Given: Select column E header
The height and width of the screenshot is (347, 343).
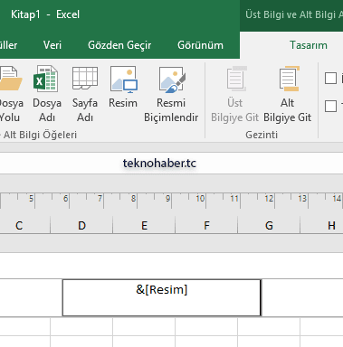Looking at the screenshot, I should [144, 226].
